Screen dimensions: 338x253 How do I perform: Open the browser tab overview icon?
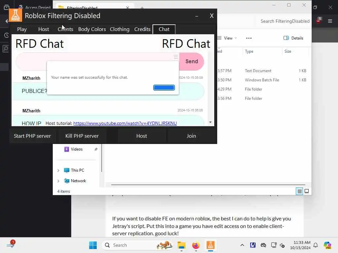pos(7,7)
